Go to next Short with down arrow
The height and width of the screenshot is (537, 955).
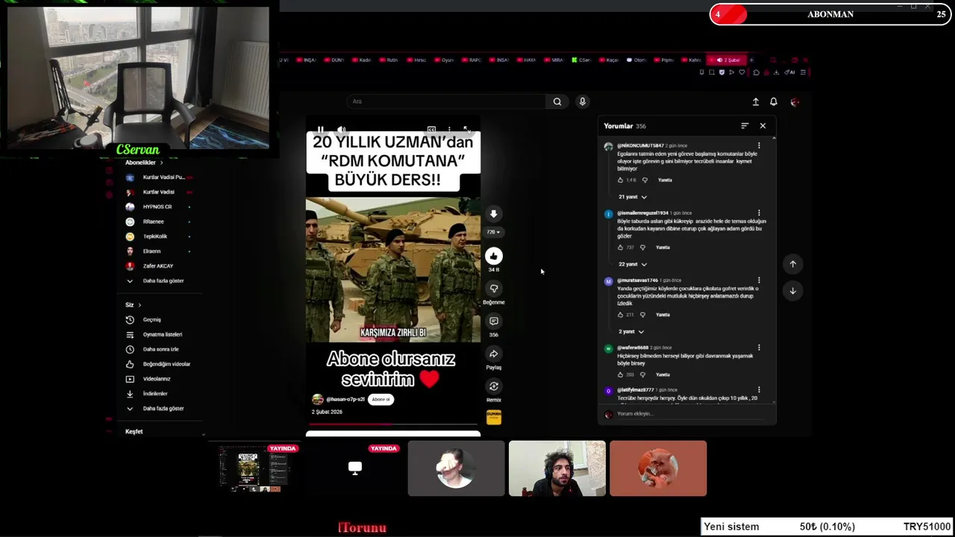click(793, 291)
